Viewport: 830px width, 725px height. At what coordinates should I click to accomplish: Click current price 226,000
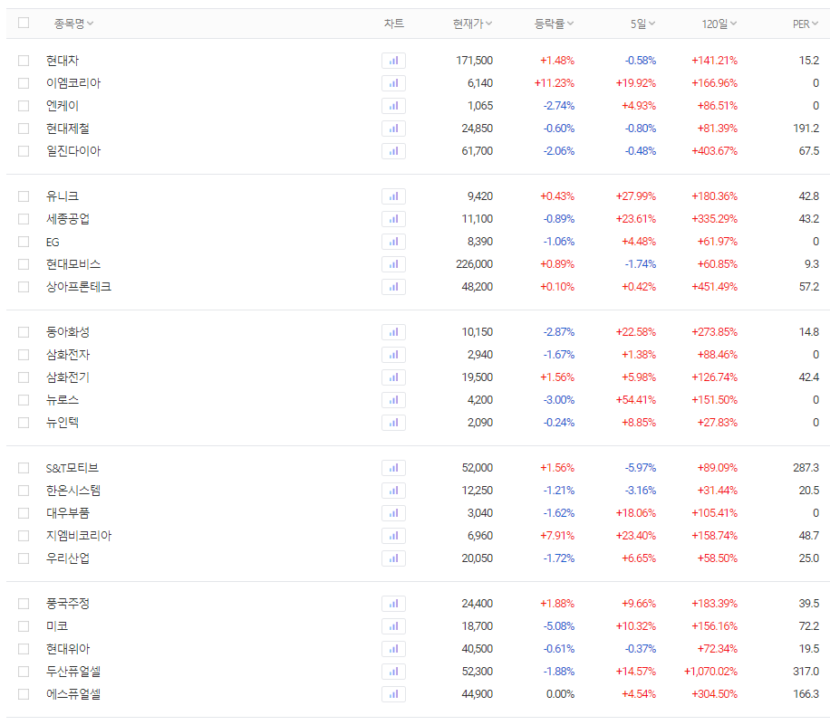(474, 264)
